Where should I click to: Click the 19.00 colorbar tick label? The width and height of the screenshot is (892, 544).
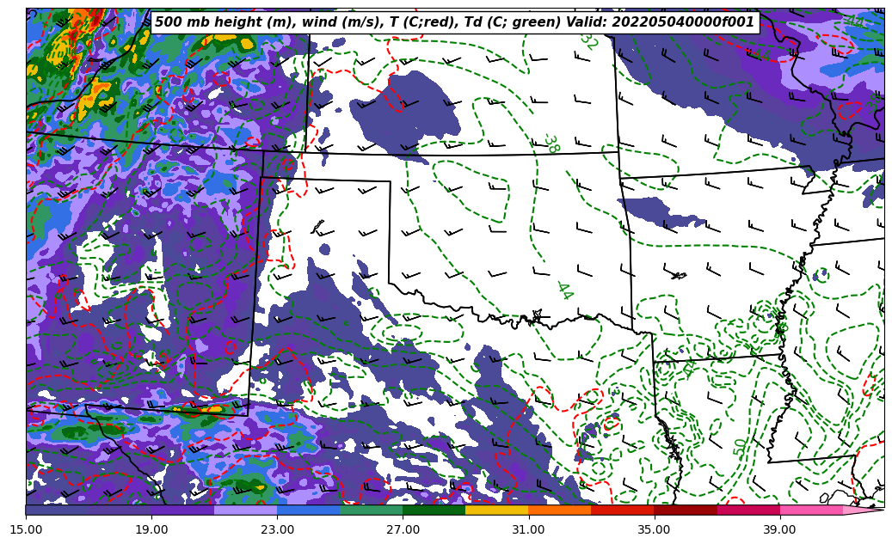point(151,529)
